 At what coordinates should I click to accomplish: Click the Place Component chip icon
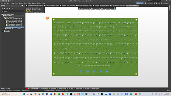point(92,8)
